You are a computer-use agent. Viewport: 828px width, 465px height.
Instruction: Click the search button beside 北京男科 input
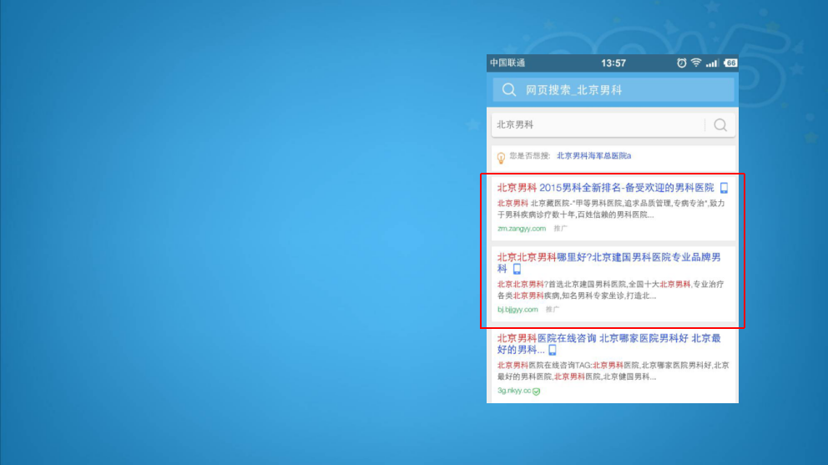tap(720, 124)
